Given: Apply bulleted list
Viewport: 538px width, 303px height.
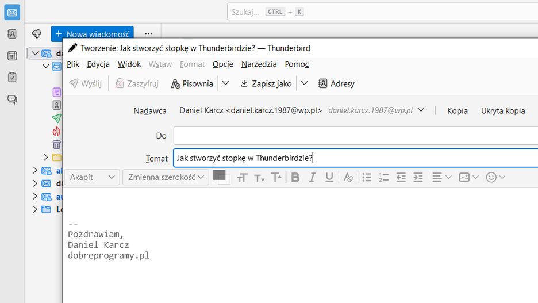Looking at the screenshot, I should tap(367, 178).
